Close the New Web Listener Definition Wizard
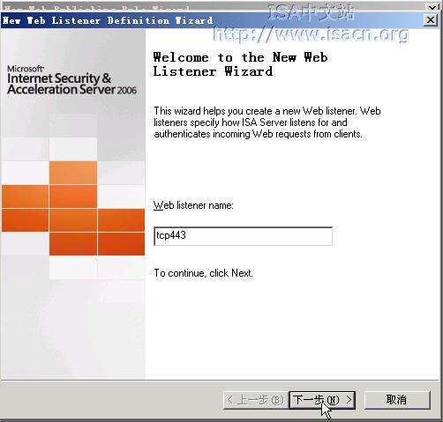The image size is (443, 422). (431, 20)
